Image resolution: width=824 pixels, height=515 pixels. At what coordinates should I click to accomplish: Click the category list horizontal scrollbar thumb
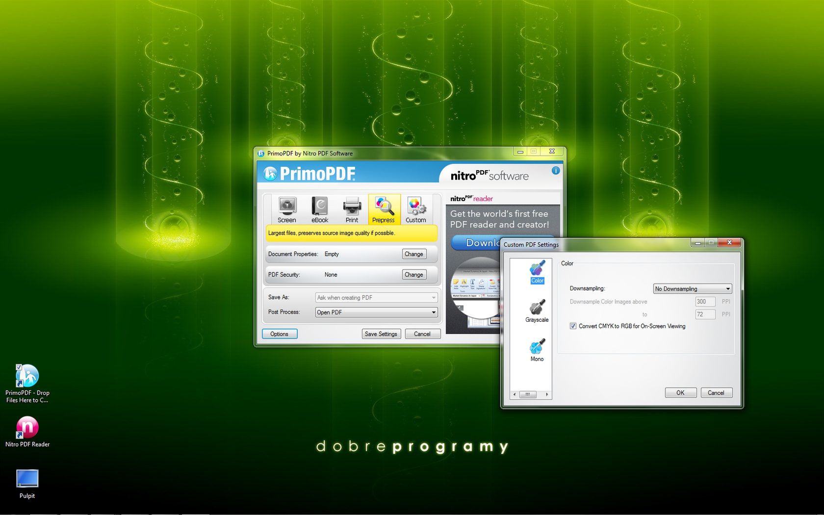pos(528,394)
